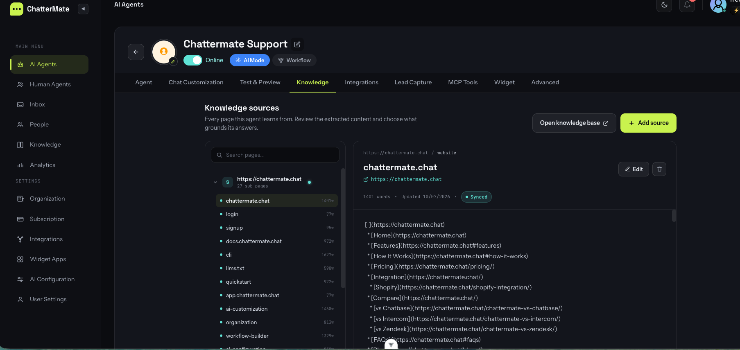
Task: Select the llms.txt page
Action: coord(276,268)
